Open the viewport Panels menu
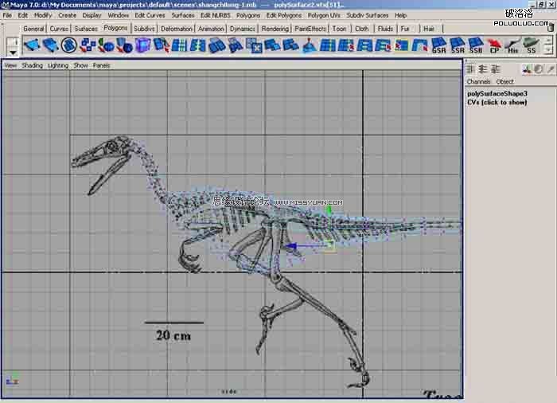 [x=101, y=65]
